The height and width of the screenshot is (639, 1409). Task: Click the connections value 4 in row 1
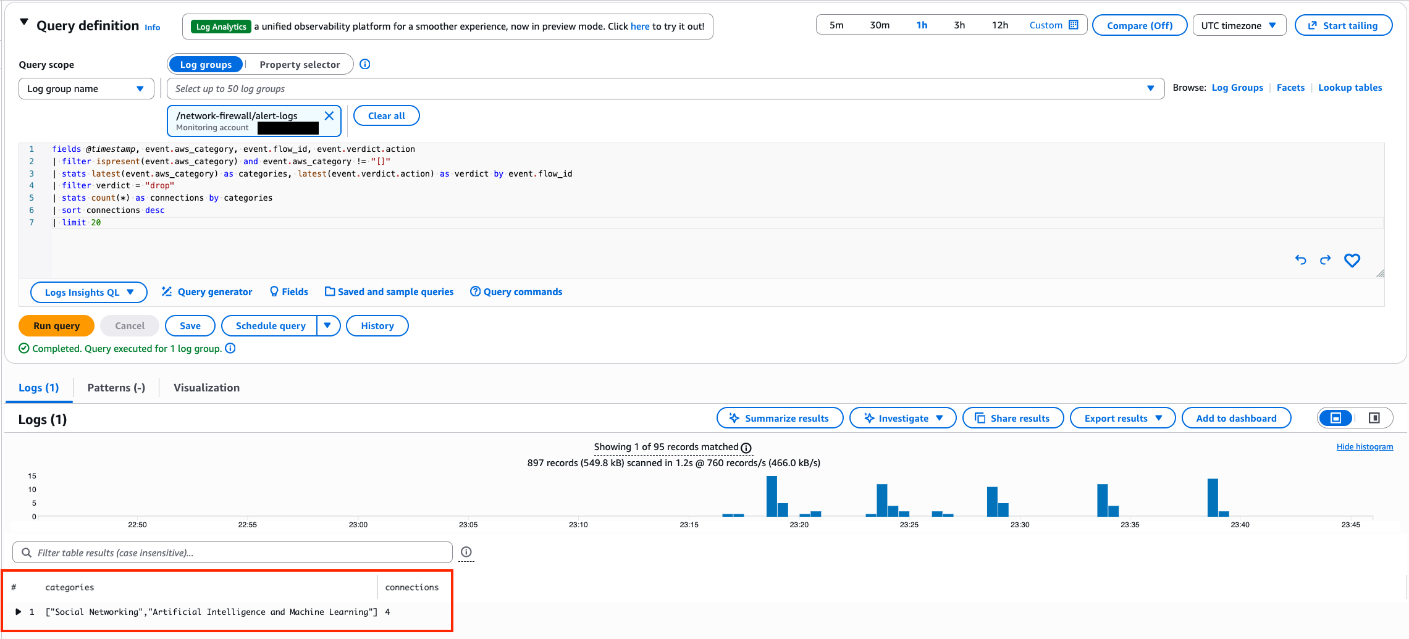click(387, 612)
